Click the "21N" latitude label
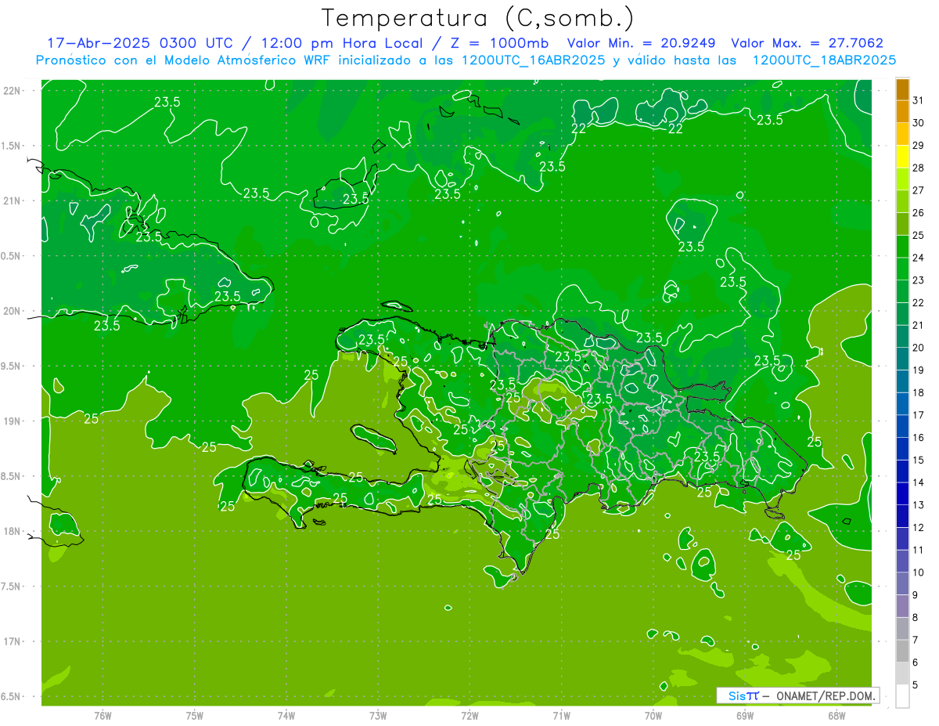The width and height of the screenshot is (939, 726). (13, 200)
